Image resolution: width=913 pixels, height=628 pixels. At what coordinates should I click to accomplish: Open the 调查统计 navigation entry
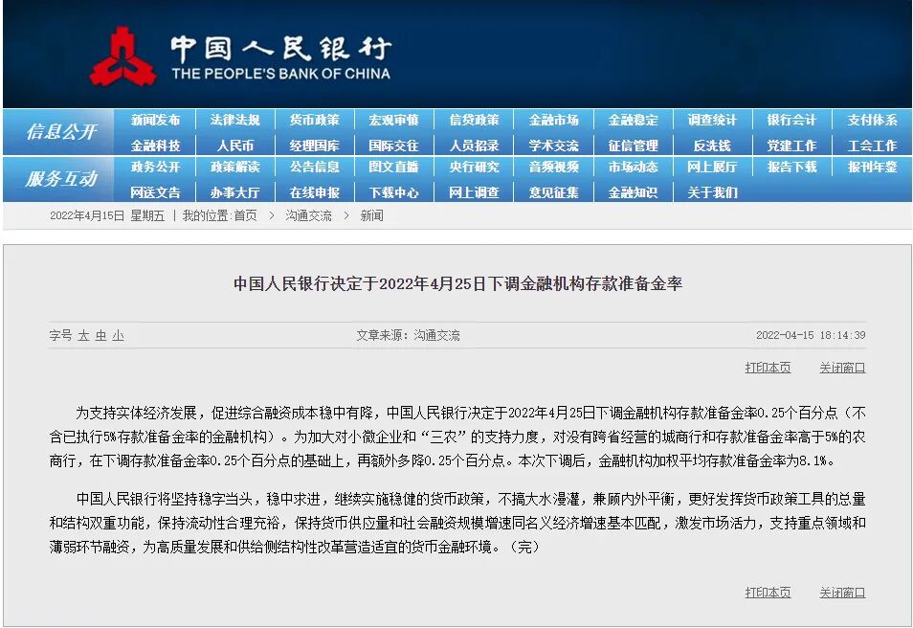click(x=713, y=121)
